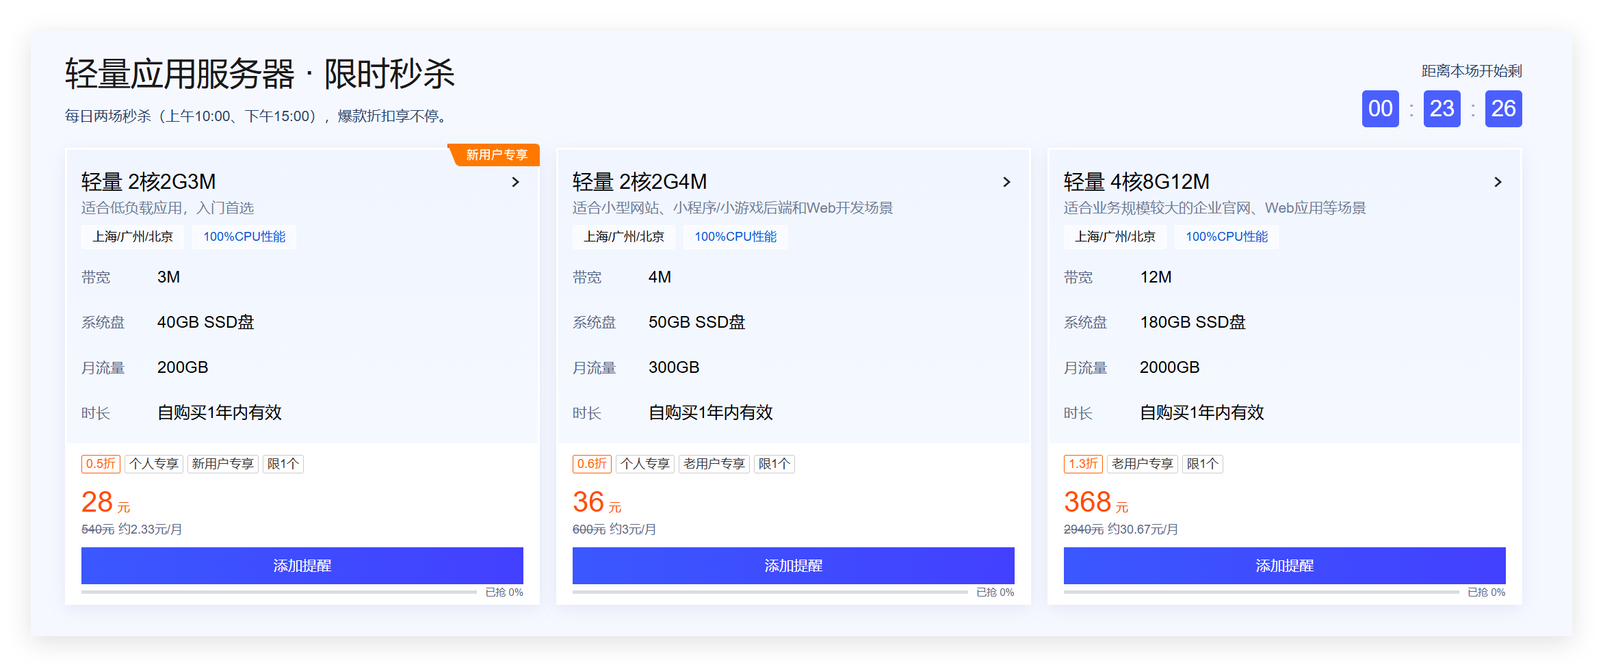Click the 约2.33元/月 monthly price
Image resolution: width=1603 pixels, height=667 pixels.
[151, 529]
